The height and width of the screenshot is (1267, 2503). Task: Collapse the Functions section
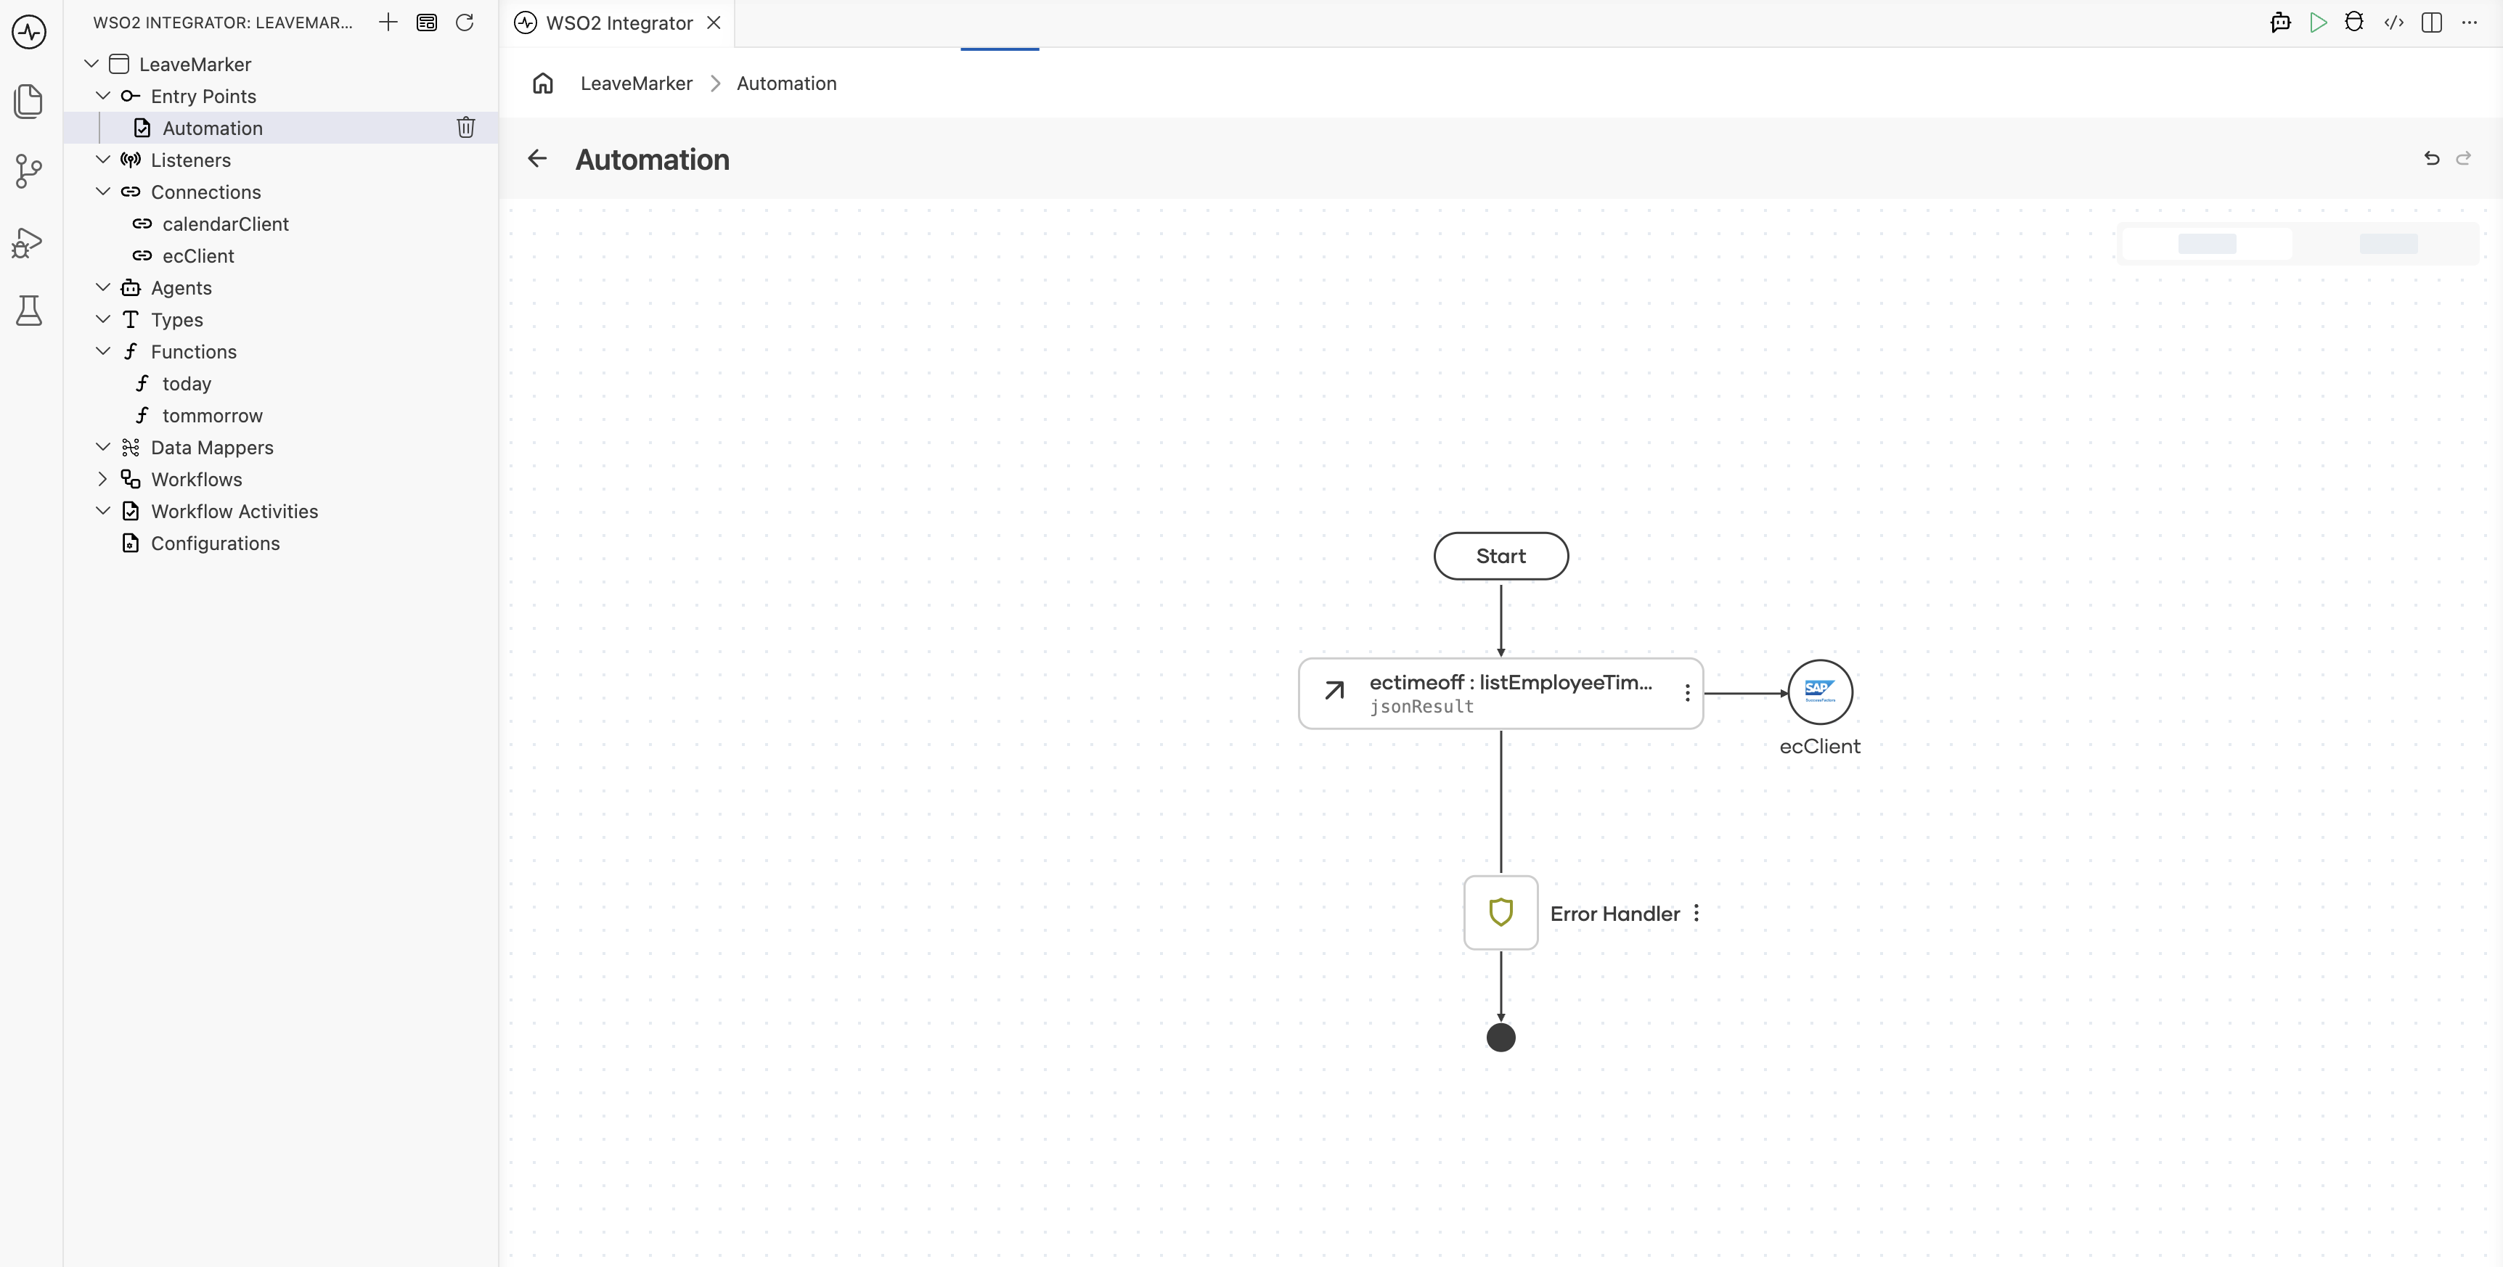pyautogui.click(x=103, y=352)
